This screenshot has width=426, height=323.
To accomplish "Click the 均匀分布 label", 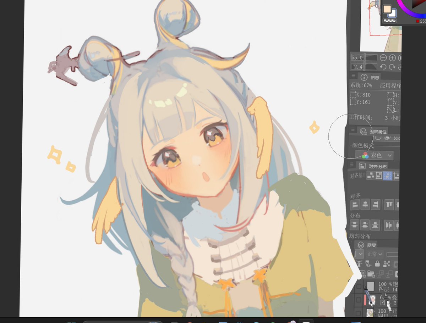I will tap(360, 236).
